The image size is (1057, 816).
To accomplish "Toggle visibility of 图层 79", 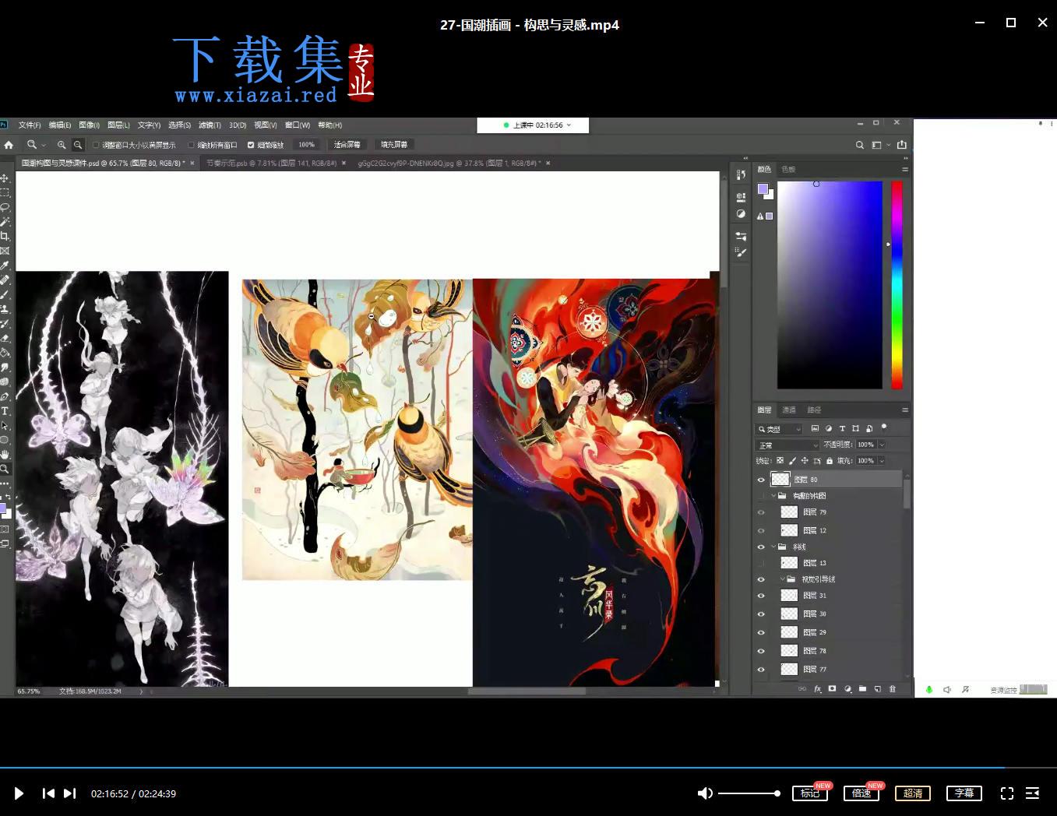I will [761, 512].
